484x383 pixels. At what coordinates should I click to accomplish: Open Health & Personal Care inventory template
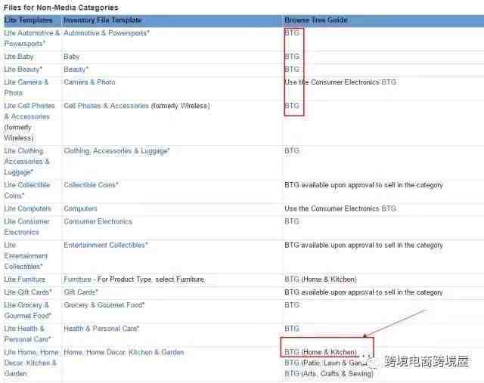[x=101, y=329]
